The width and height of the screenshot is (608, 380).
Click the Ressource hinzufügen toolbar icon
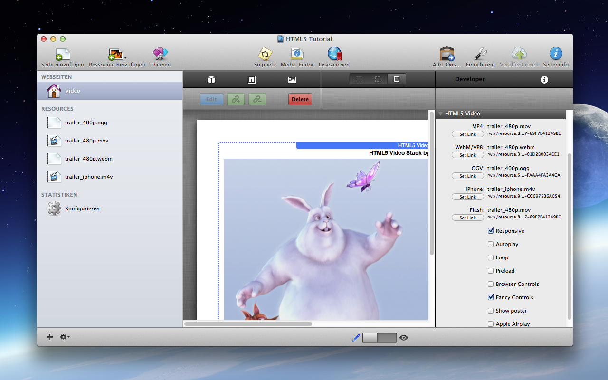point(115,54)
